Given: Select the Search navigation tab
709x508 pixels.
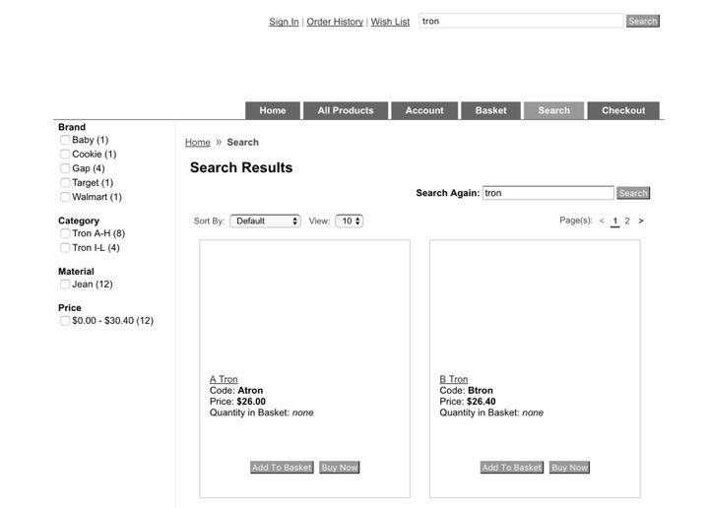Looking at the screenshot, I should click(x=553, y=110).
